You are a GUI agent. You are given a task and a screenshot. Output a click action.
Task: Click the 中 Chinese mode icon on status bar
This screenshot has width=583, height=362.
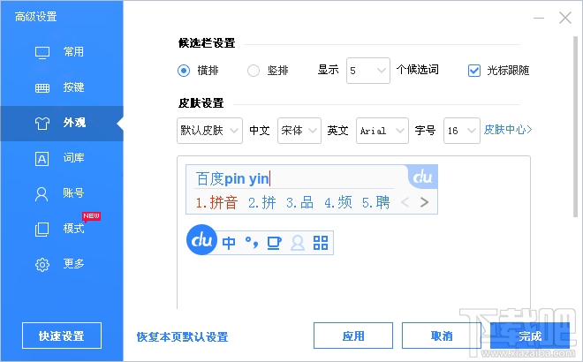coord(229,243)
